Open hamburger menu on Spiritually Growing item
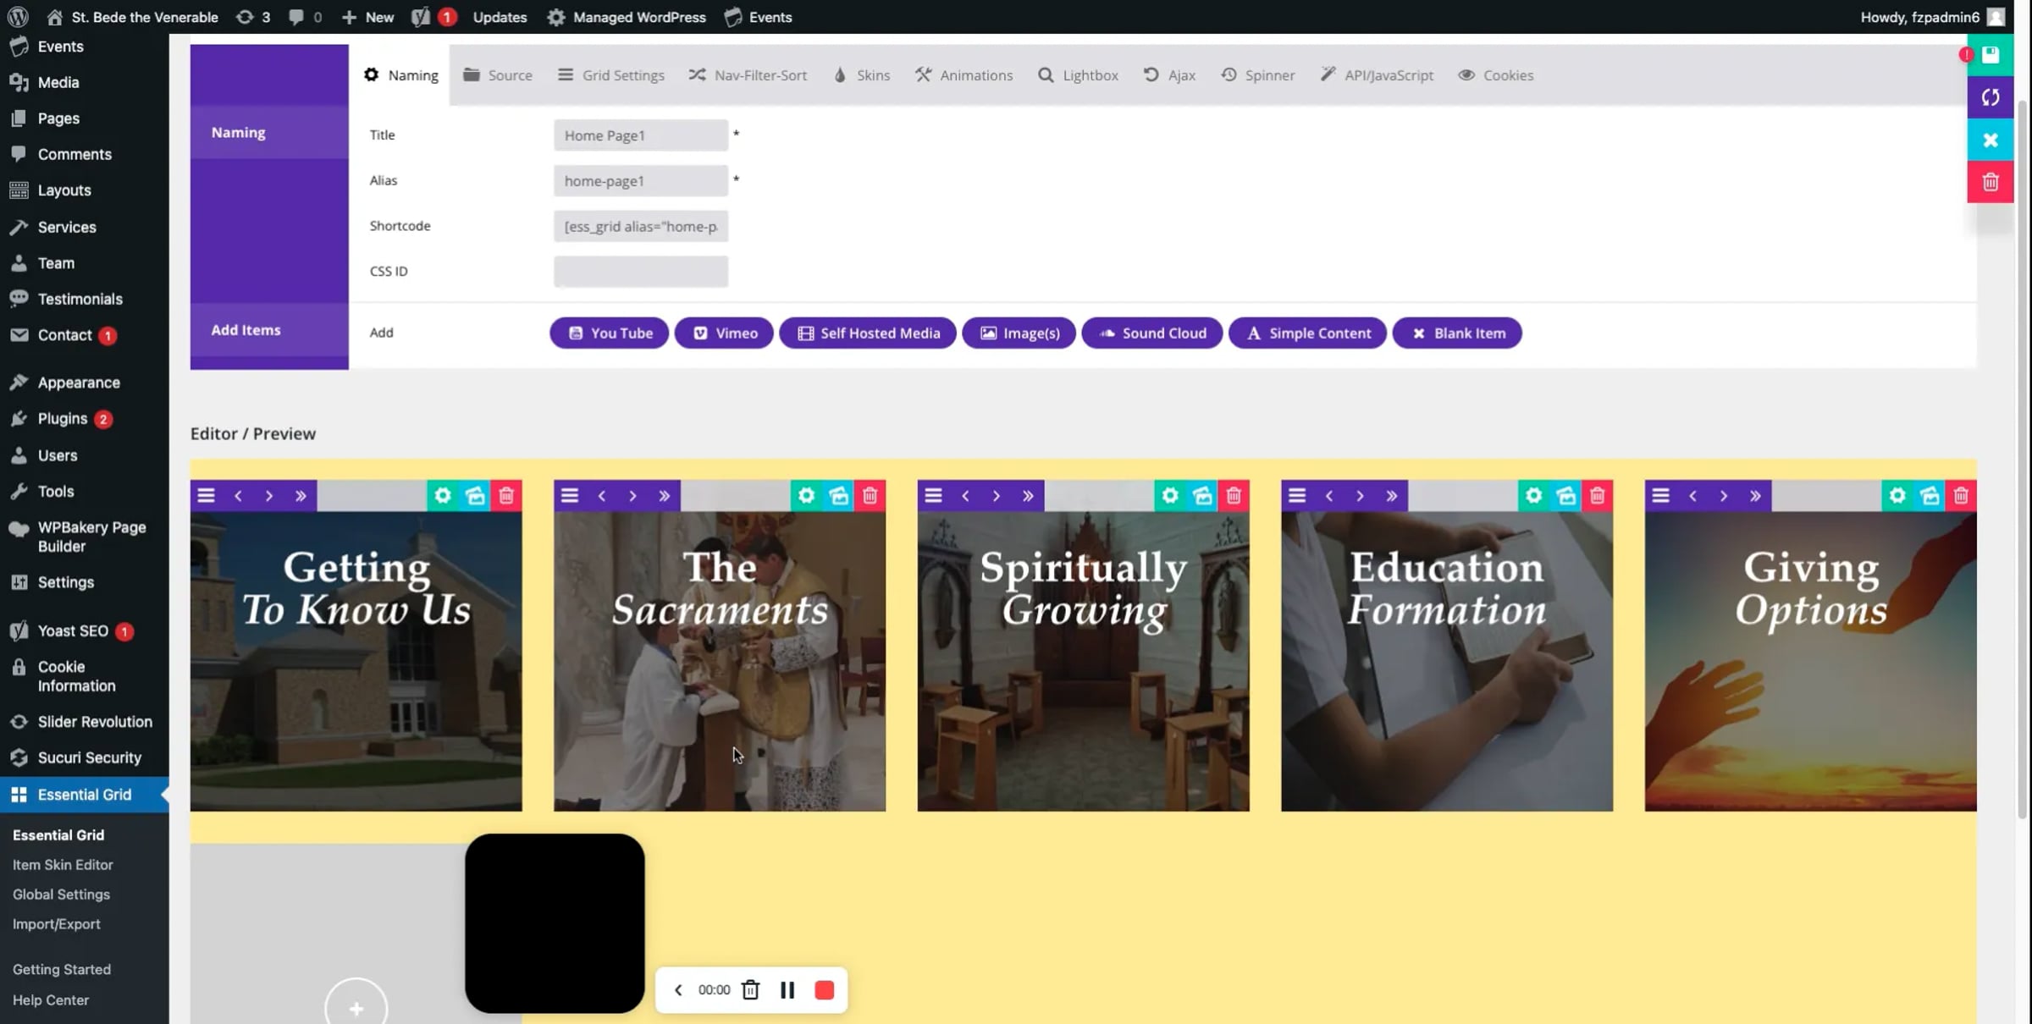The width and height of the screenshot is (2032, 1024). (x=933, y=496)
